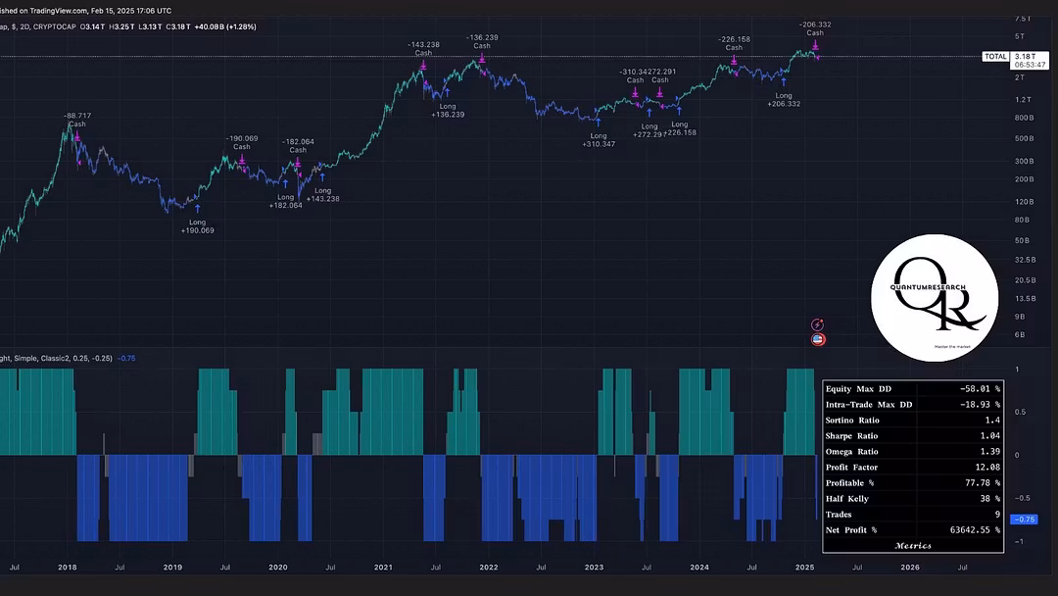Click the 7.5T level on price scale
The height and width of the screenshot is (596, 1058).
coord(1022,19)
